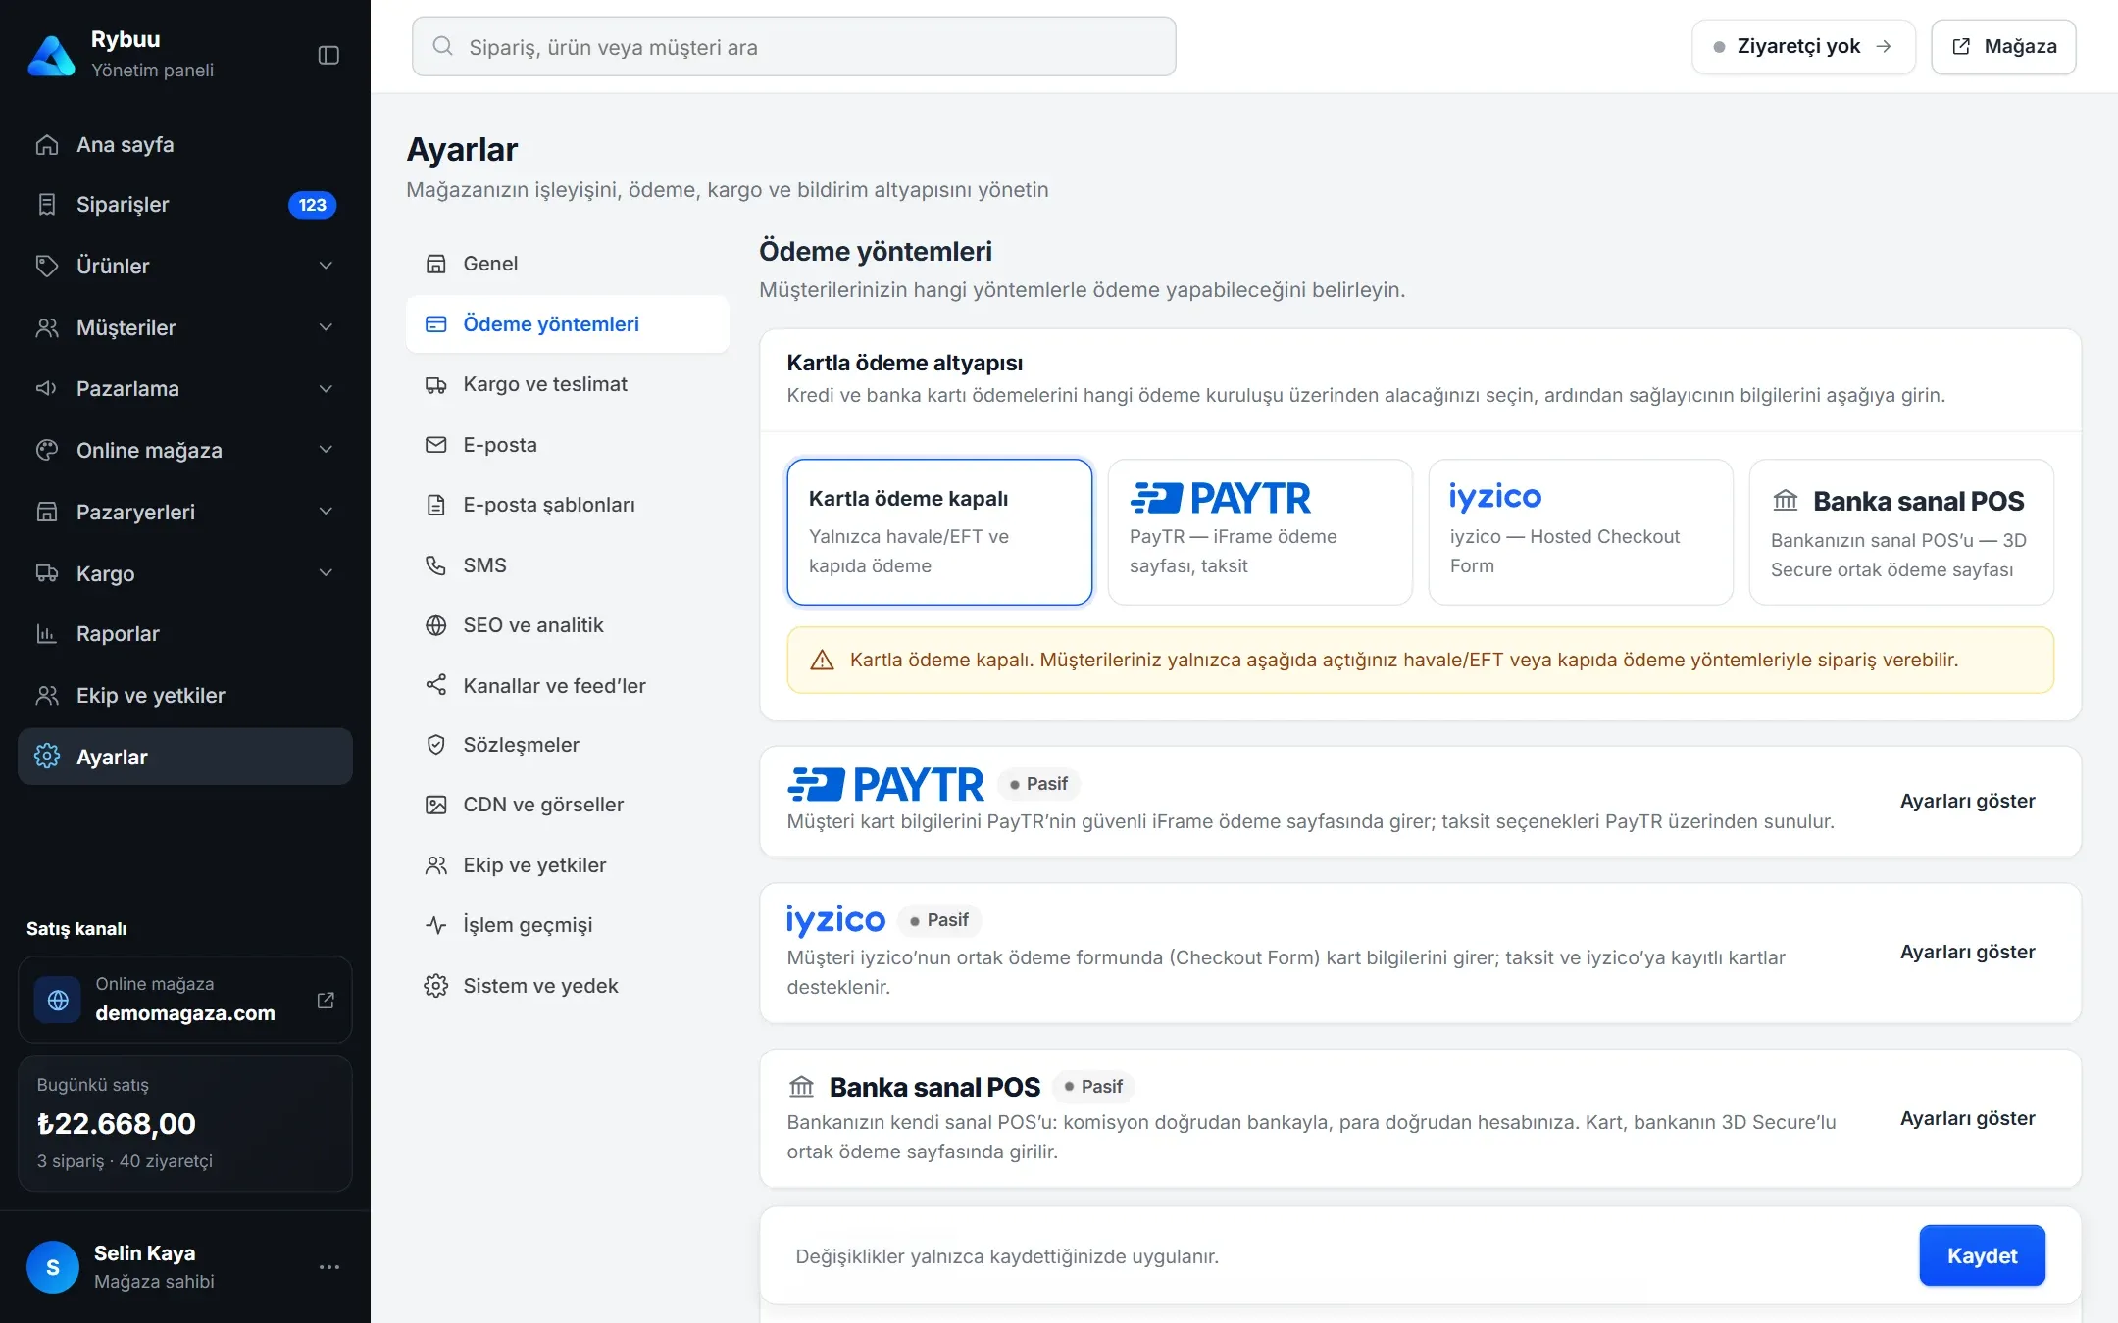2118x1323 pixels.
Task: Select iyzico Hosted Checkout provider card
Action: coord(1581,532)
